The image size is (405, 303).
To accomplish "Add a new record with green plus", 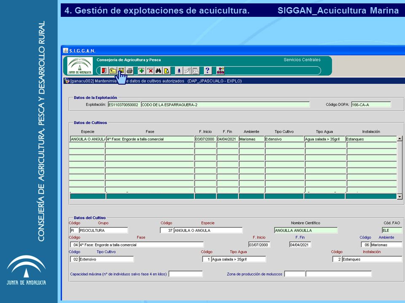I will [x=141, y=71].
